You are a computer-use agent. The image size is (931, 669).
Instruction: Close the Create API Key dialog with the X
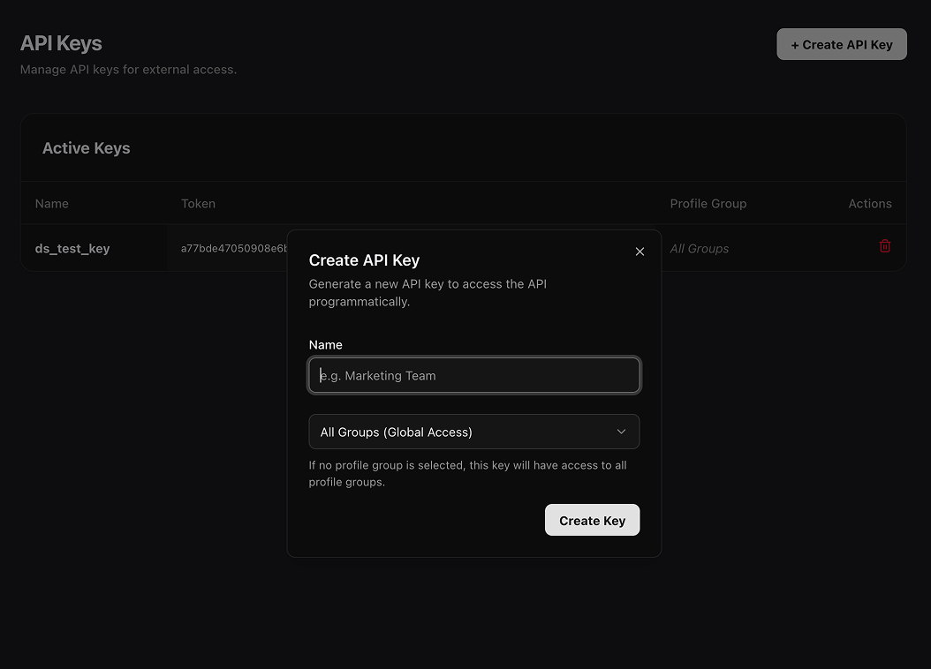[x=640, y=252]
